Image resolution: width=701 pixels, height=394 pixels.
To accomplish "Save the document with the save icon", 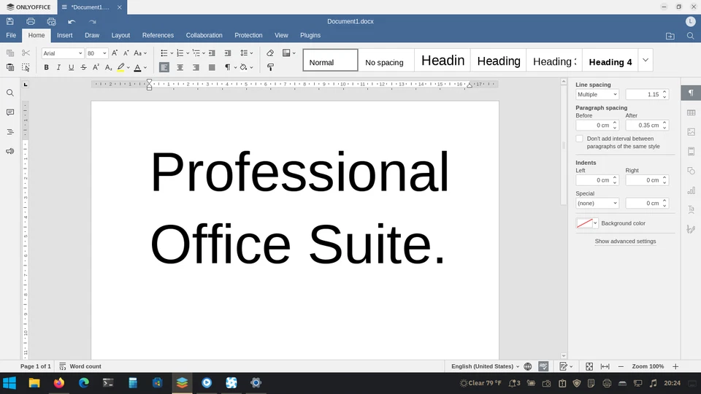I will [9, 21].
